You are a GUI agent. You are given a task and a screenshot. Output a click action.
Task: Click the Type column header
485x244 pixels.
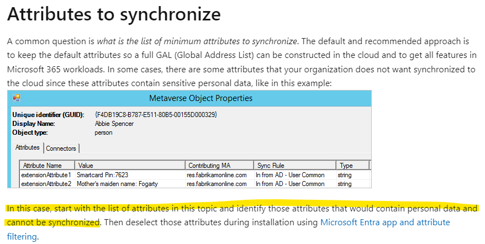pos(352,166)
